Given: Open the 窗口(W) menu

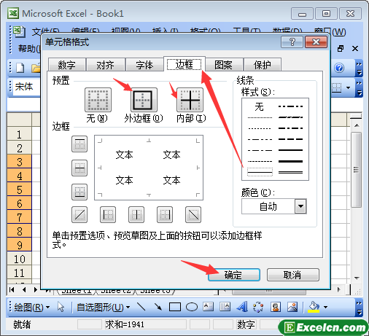Looking at the screenshot, I should [x=330, y=31].
